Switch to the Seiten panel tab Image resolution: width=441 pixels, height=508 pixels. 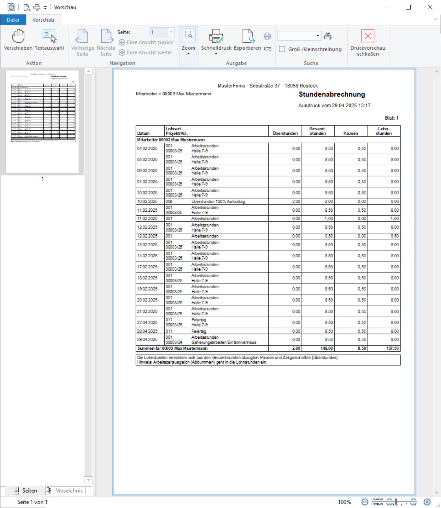coord(26,491)
